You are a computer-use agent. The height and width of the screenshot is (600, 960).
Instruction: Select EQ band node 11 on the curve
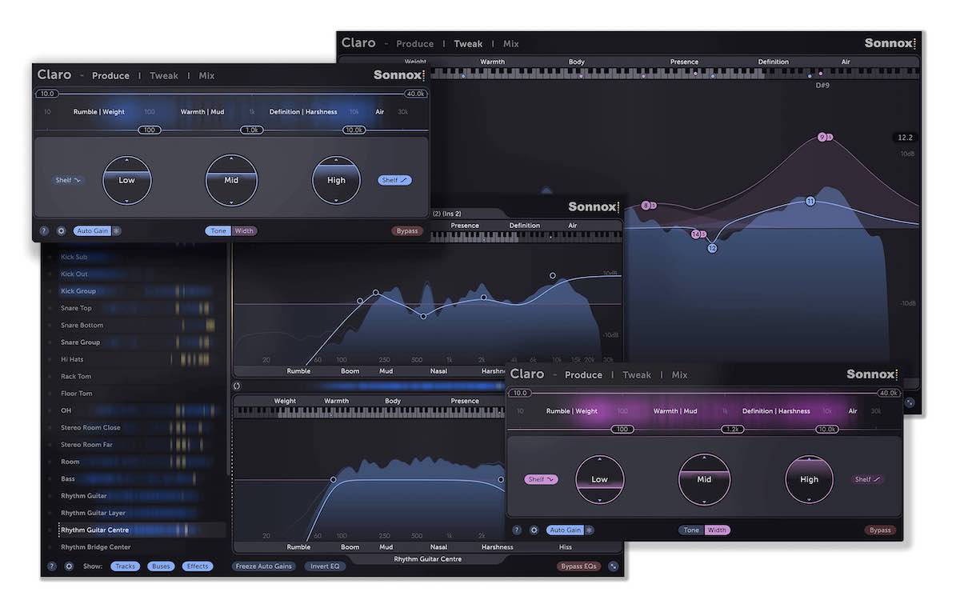coord(810,201)
